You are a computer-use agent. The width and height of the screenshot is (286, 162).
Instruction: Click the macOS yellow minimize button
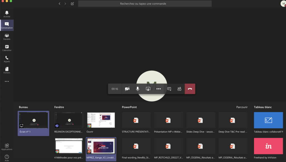click(7, 1)
